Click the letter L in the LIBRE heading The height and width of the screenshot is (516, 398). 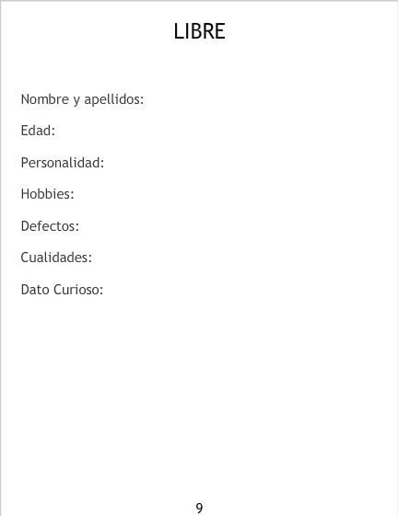pyautogui.click(x=179, y=31)
